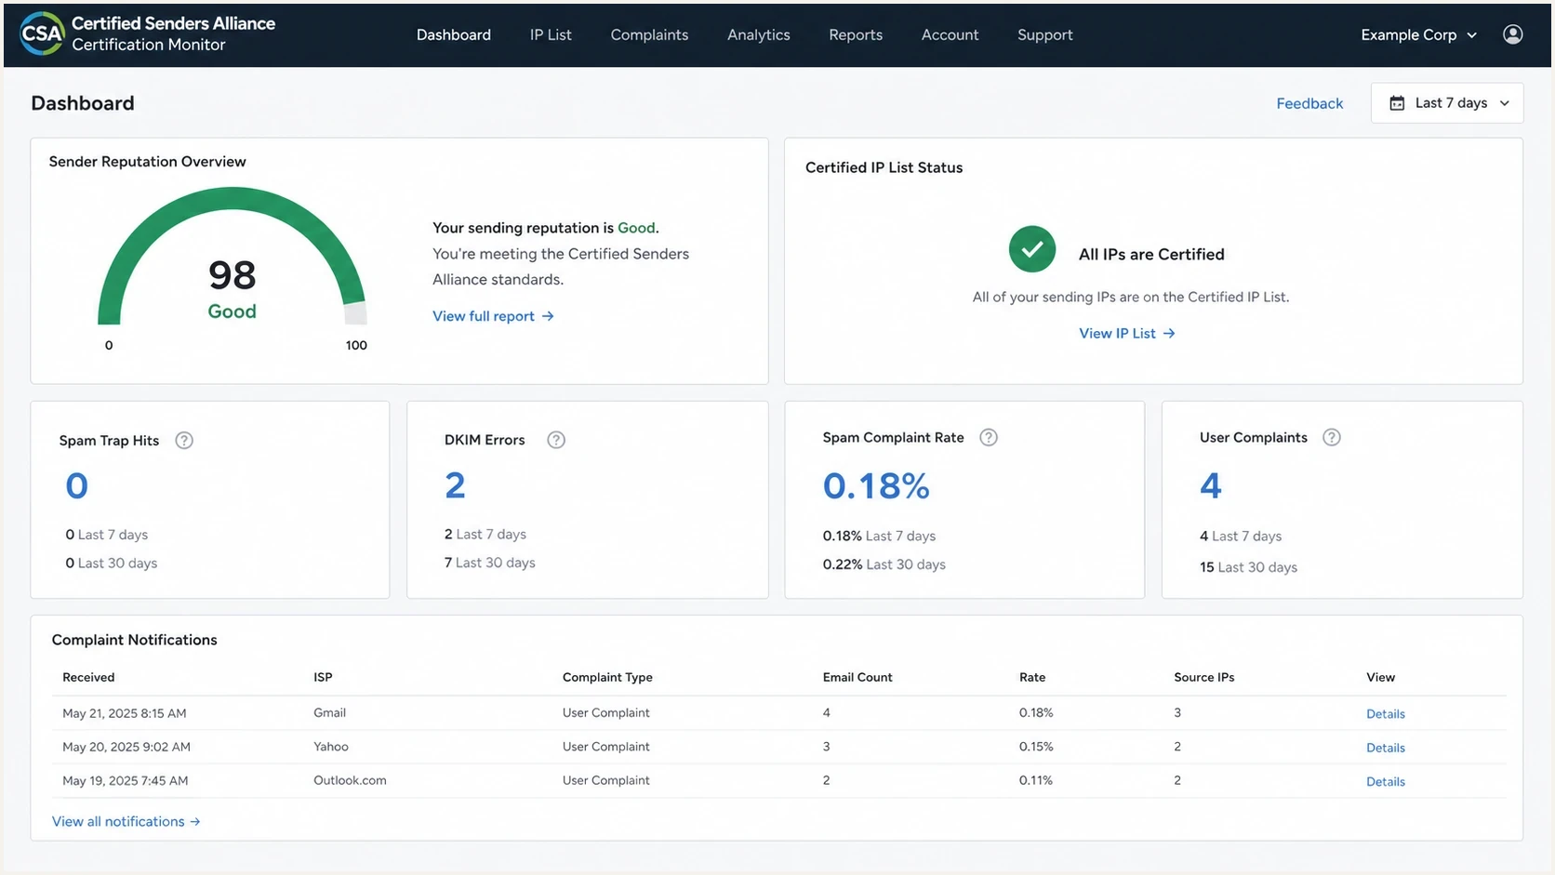Click the Gmail ISP cell
This screenshot has width=1555, height=875.
[329, 712]
